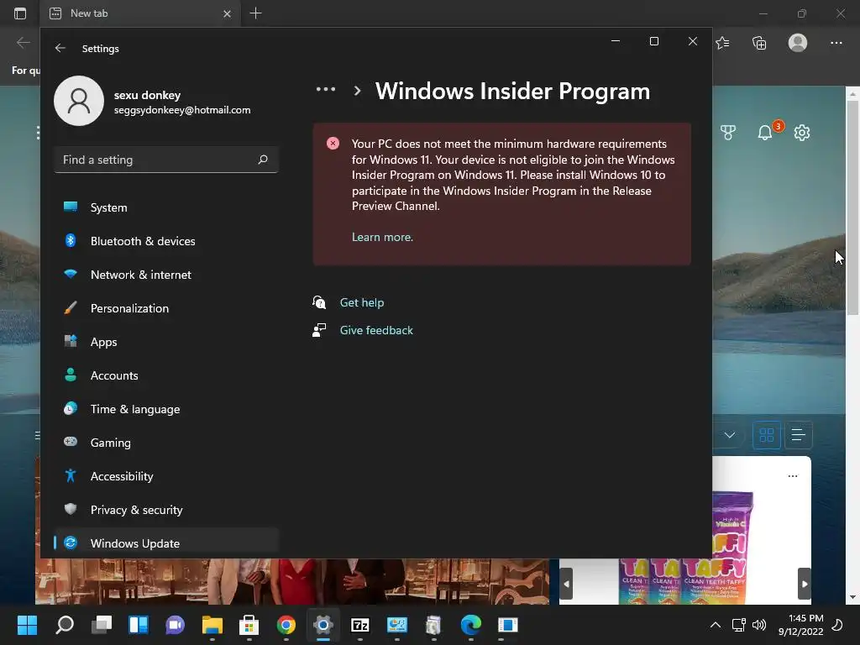Click the search magnifier in Find a setting

(x=263, y=160)
